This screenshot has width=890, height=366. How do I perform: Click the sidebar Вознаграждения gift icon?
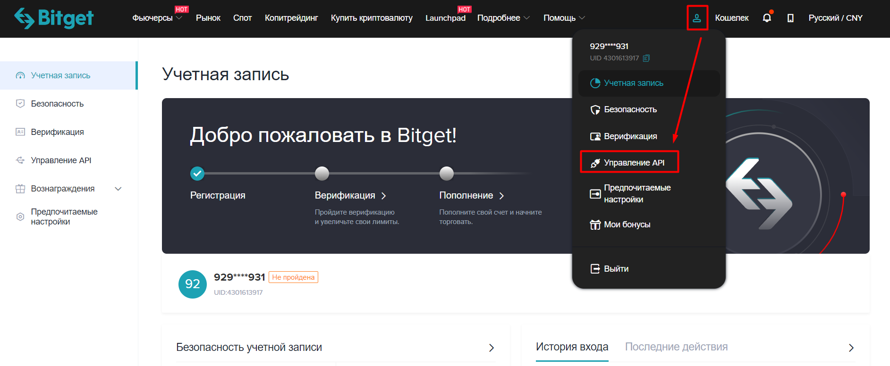point(20,189)
